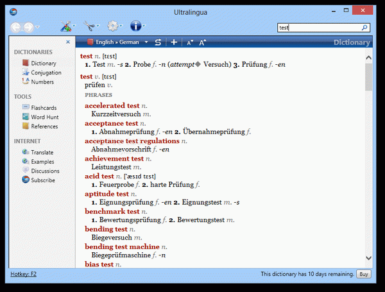Click the translation 'Kurzzeitversuch'
The width and height of the screenshot is (385, 292).
pos(116,114)
